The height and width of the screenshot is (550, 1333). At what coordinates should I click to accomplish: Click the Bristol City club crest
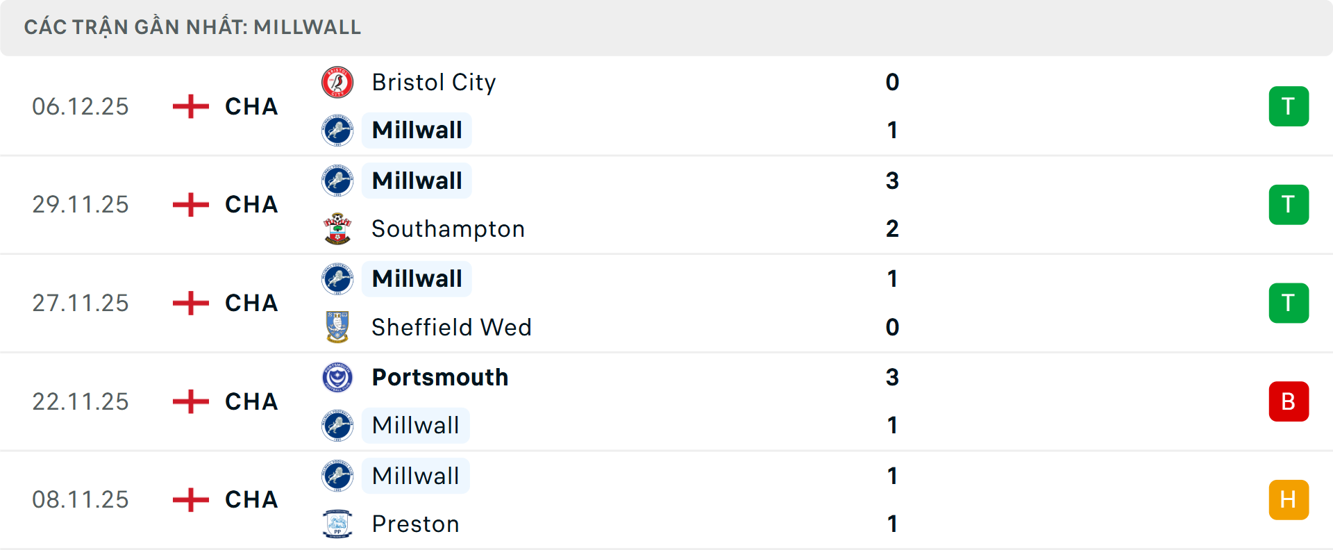(x=338, y=82)
